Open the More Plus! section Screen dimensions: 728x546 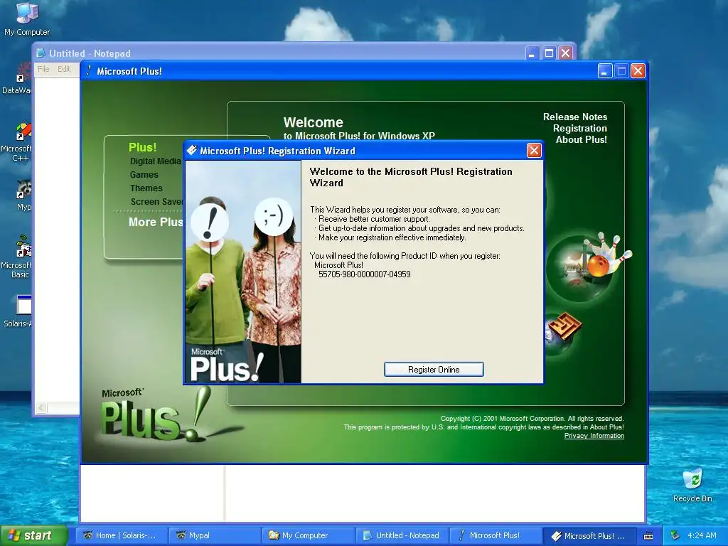[156, 222]
